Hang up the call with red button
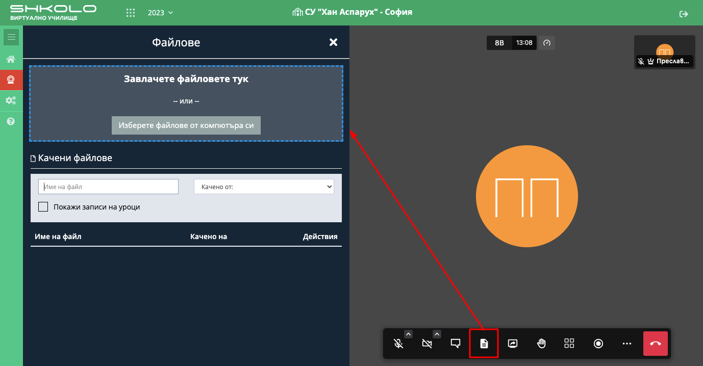This screenshot has height=366, width=703. point(656,344)
